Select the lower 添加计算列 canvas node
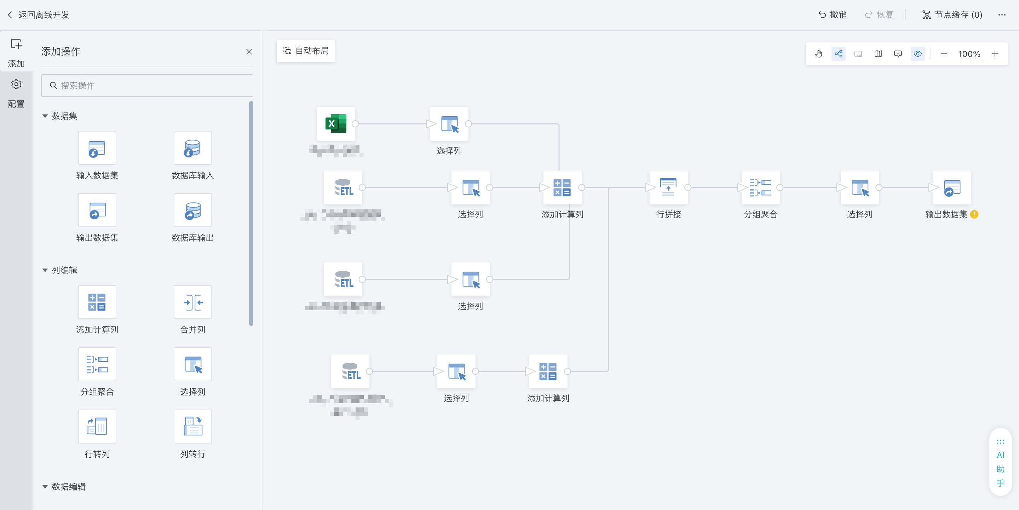Screen dimensions: 1019x510 coord(548,371)
